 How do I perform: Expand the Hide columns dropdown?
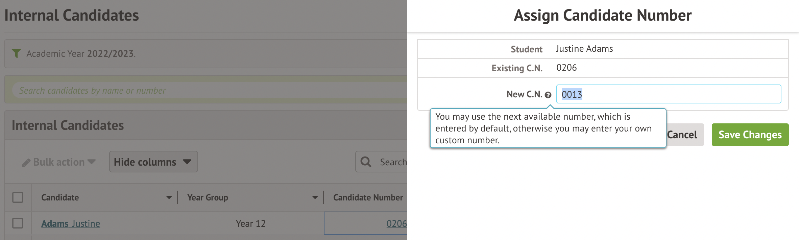153,162
